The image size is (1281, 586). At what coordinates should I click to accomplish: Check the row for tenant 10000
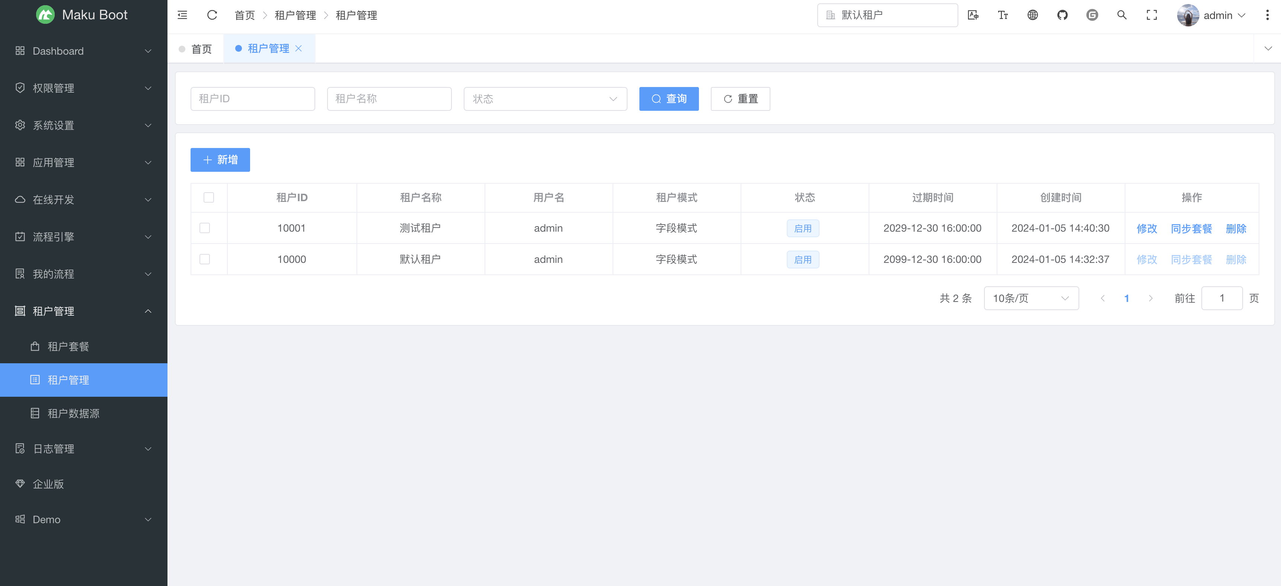[x=204, y=259]
